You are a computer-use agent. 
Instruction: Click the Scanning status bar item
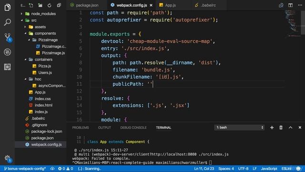pyautogui.click(x=90, y=169)
